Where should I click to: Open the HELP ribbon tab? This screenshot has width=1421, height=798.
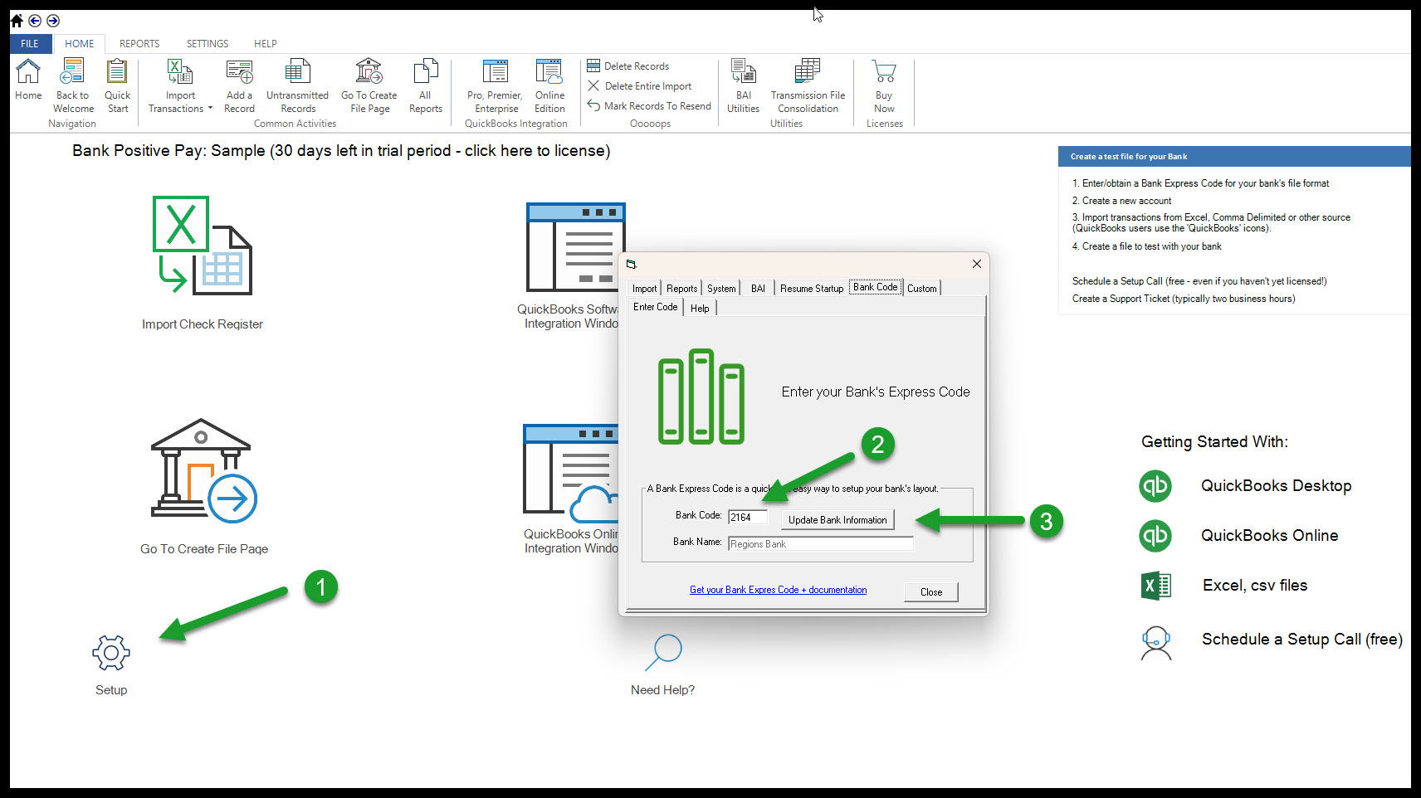(x=266, y=44)
